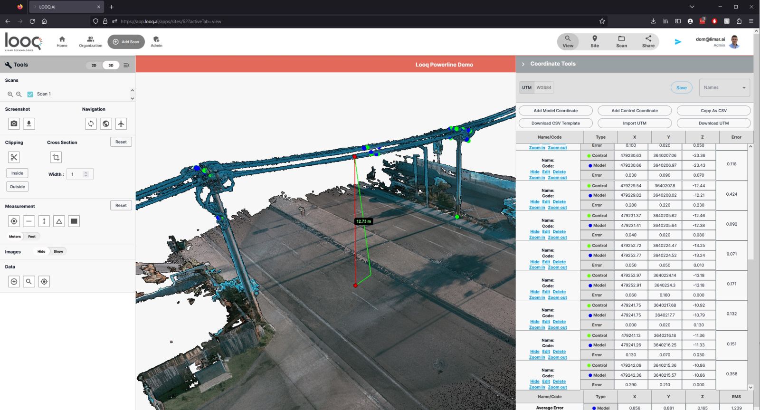Uncheck the Scan 1 checkbox
The width and height of the screenshot is (760, 410).
click(x=30, y=94)
